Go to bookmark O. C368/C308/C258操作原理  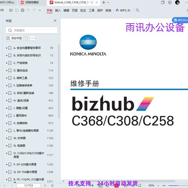(x=29, y=155)
